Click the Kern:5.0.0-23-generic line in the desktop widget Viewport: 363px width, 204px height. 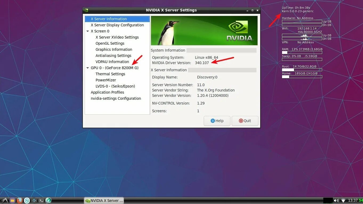pos(298,11)
